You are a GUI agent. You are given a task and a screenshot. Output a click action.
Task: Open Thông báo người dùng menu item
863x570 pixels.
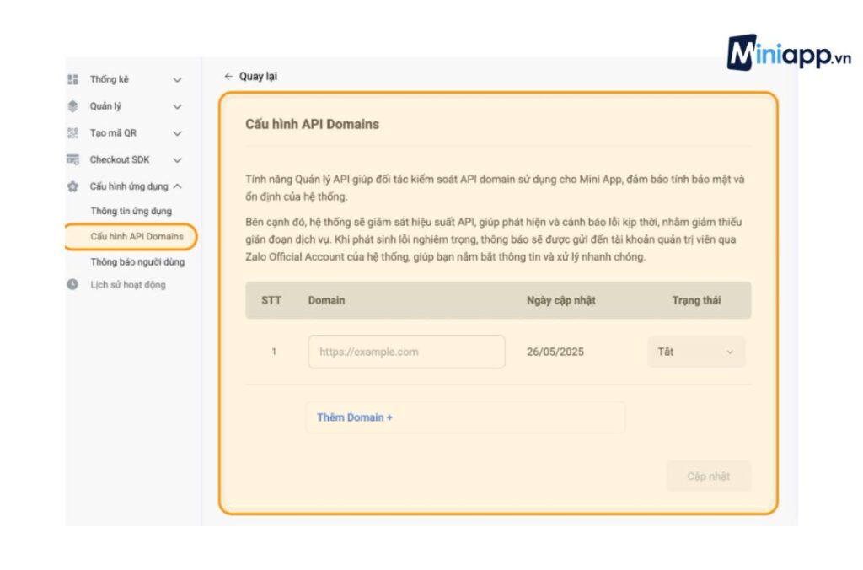tap(137, 262)
